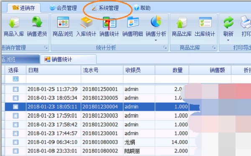Open the 统计分析 group dialog launcher
251x156 pixels.
(165, 48)
